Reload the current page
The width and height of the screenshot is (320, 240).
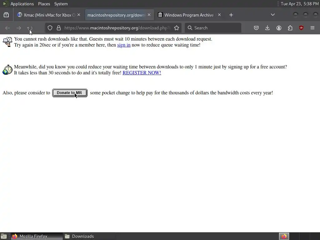pyautogui.click(x=30, y=28)
